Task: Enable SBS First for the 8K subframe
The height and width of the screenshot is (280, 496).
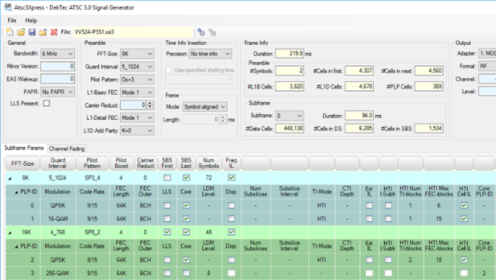Action: coord(167,177)
